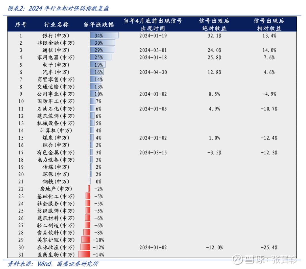This screenshot has width=306, height=269.
Task: Select the '银行(申万)' row name
Action: [x=56, y=36]
